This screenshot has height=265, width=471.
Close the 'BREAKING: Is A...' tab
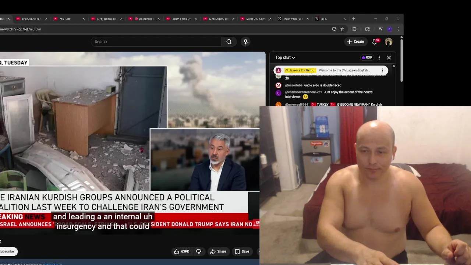pyautogui.click(x=46, y=19)
